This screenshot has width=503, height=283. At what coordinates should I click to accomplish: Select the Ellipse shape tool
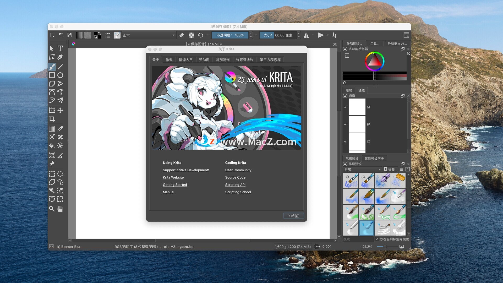pos(60,75)
